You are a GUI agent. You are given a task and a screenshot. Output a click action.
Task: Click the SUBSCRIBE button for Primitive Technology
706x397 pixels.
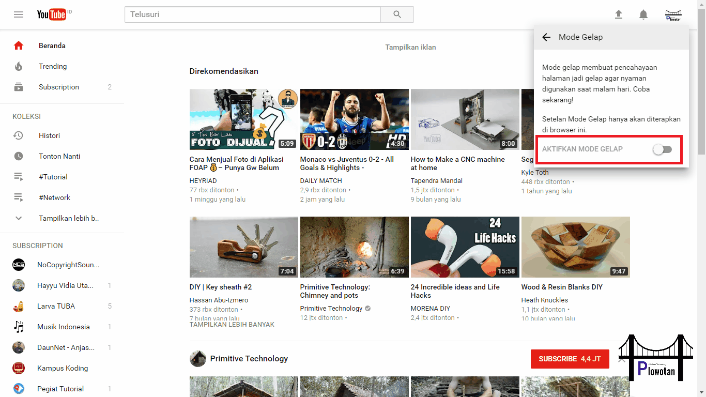point(570,358)
